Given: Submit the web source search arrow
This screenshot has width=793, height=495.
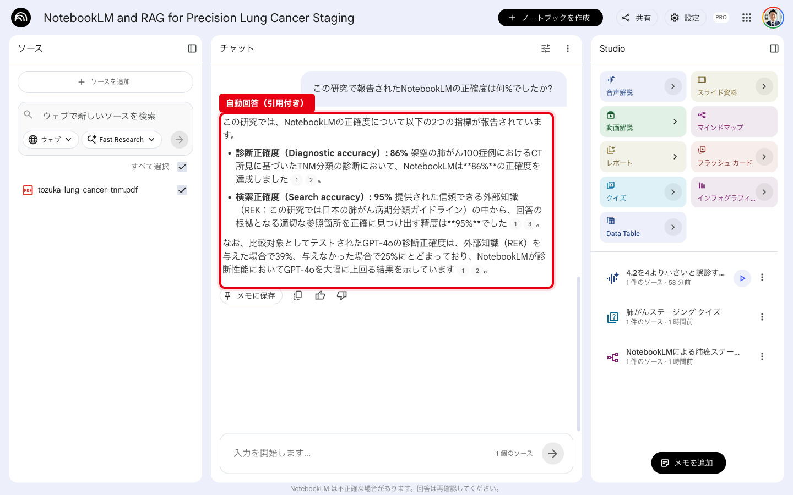Looking at the screenshot, I should coord(180,140).
